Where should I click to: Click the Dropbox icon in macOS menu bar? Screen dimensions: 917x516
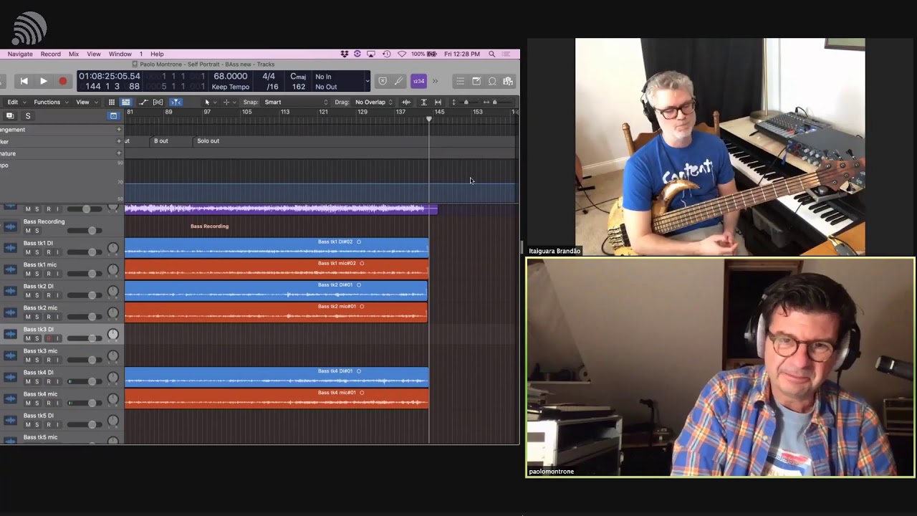click(x=345, y=54)
